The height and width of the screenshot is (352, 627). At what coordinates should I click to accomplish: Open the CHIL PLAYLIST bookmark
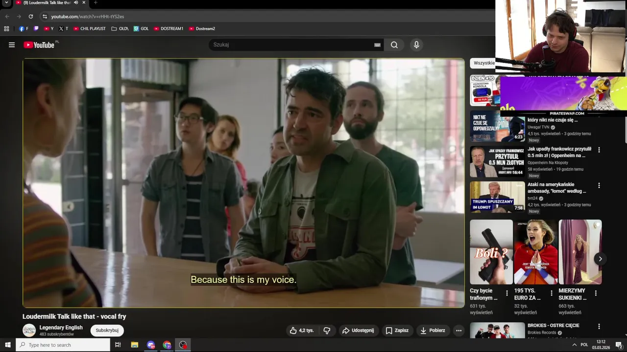point(89,29)
